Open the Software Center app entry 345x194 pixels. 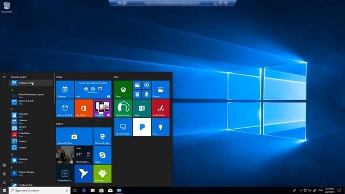coord(31,82)
